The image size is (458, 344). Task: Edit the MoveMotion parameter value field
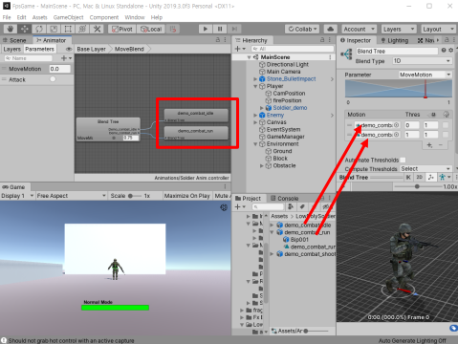59,69
